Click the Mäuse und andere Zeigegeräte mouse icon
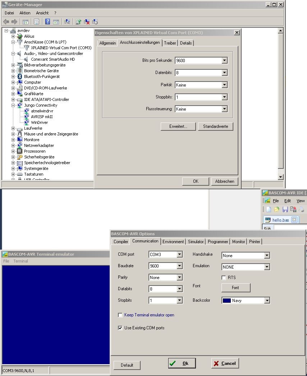Image resolution: width=307 pixels, height=376 pixels. 20,134
